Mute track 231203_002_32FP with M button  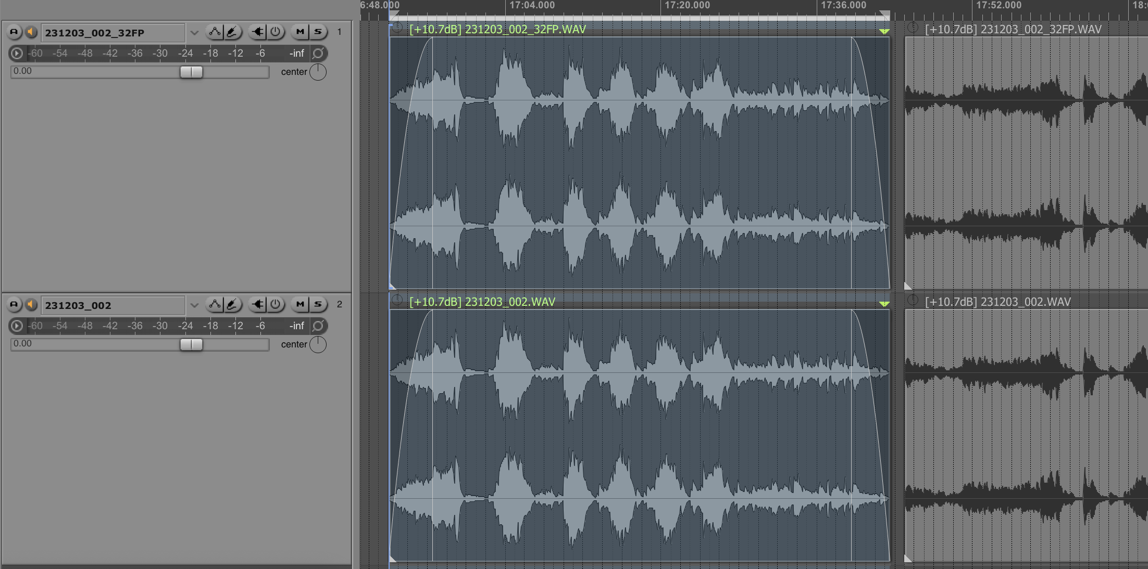[x=300, y=32]
